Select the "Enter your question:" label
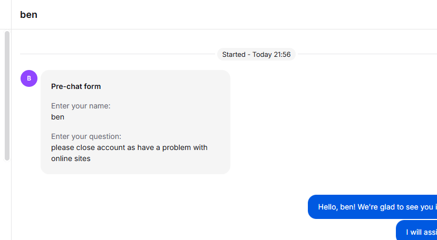The image size is (437, 240). click(x=86, y=136)
